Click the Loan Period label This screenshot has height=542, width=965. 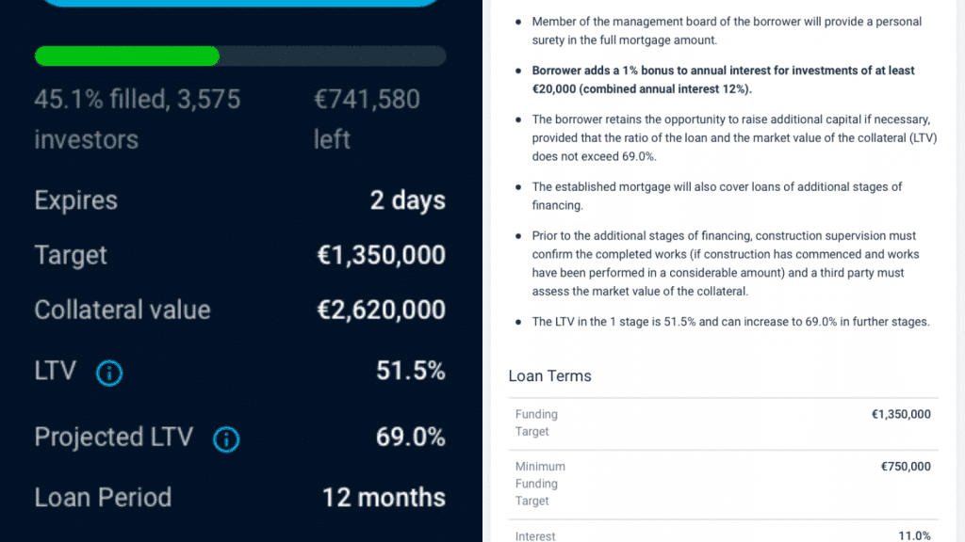103,498
